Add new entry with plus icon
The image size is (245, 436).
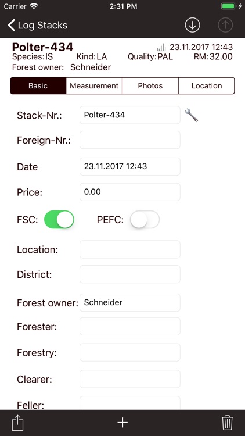[123, 423]
